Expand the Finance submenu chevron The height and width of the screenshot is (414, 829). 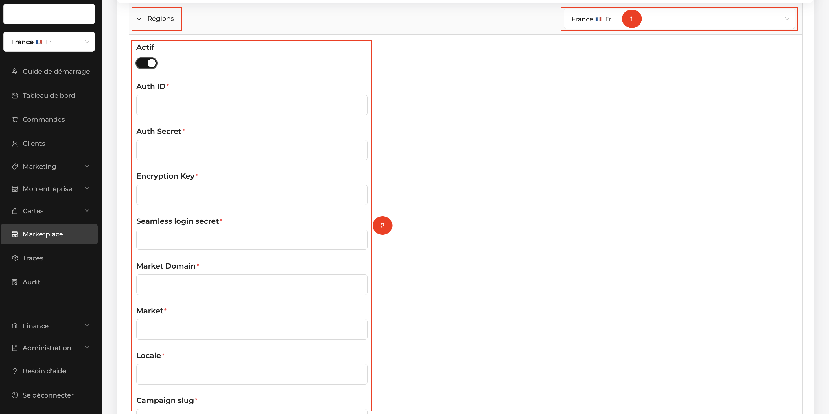pyautogui.click(x=87, y=326)
